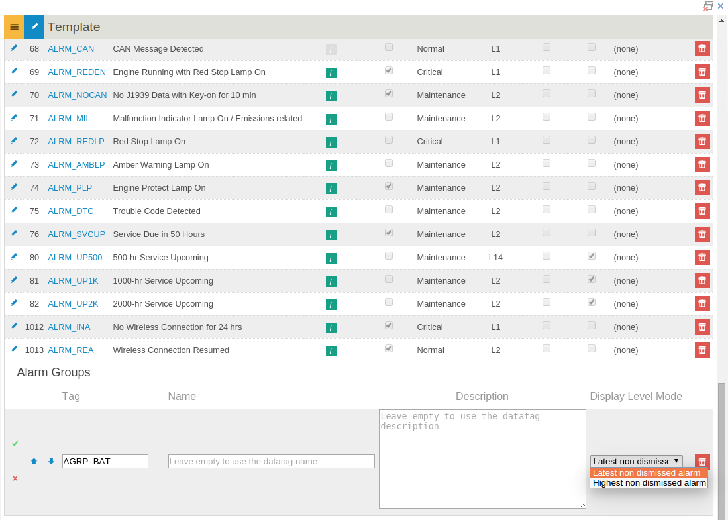Open info for Trouble Code Detected alarm
This screenshot has height=520, width=728.
point(331,212)
